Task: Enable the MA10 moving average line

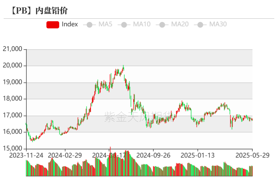Action: pyautogui.click(x=134, y=24)
